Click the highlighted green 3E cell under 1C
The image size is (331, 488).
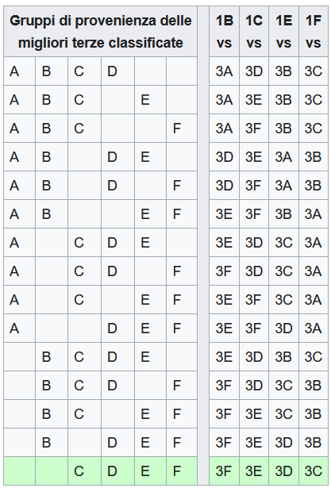coord(254,471)
